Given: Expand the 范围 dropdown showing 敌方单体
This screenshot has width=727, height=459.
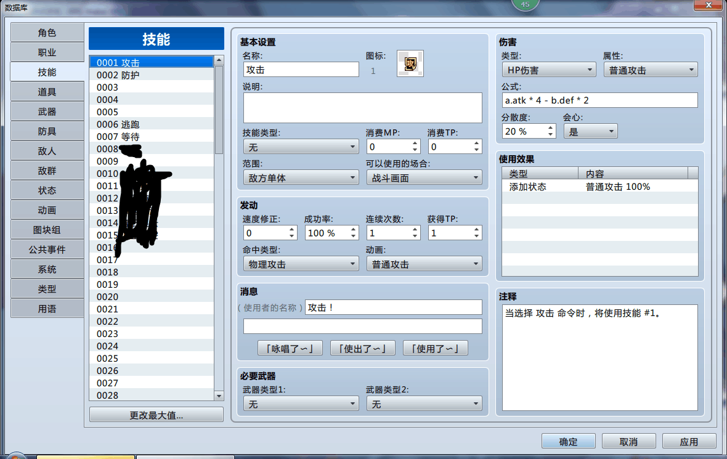Looking at the screenshot, I should click(301, 177).
